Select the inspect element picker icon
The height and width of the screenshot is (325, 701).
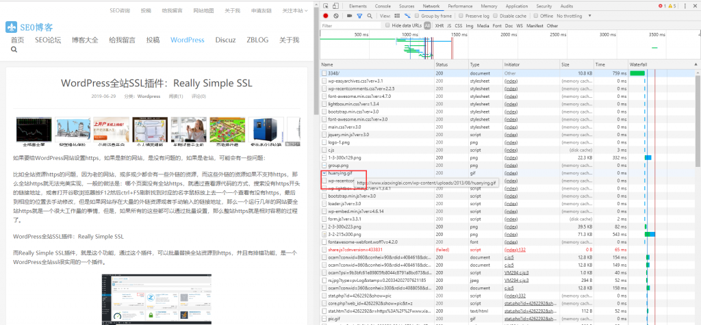tap(326, 6)
